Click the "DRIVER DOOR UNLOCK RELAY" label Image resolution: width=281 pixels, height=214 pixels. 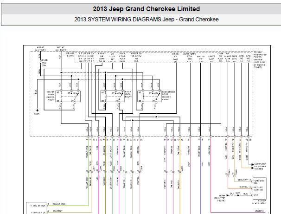pyautogui.click(x=51, y=96)
